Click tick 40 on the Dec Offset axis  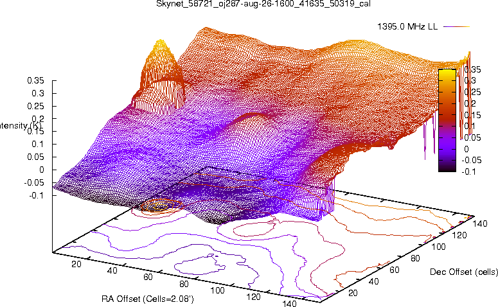click(373, 281)
